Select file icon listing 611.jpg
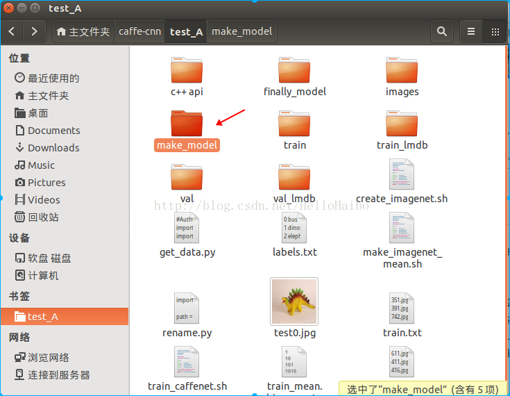The height and width of the screenshot is (396, 510). point(402,362)
